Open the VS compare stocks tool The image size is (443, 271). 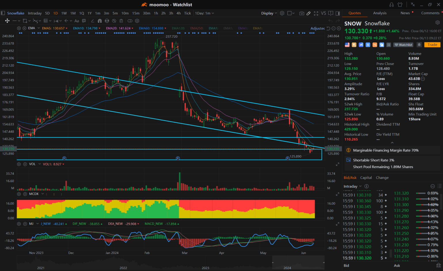point(324,13)
